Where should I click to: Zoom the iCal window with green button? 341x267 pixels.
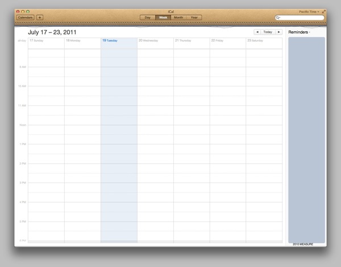point(28,11)
